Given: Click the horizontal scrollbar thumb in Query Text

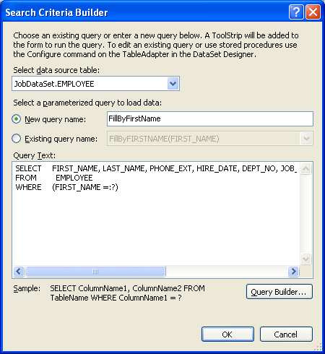Looking at the screenshot, I should tap(95, 271).
